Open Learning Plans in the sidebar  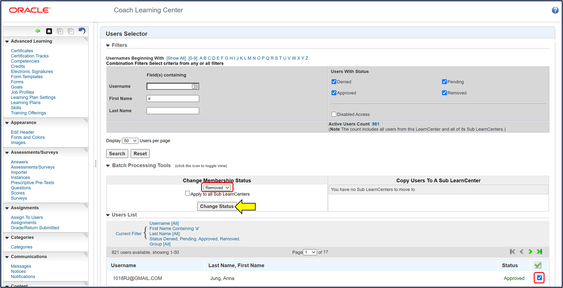point(26,103)
